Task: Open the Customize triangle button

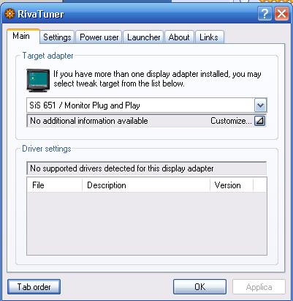Action: pos(259,121)
